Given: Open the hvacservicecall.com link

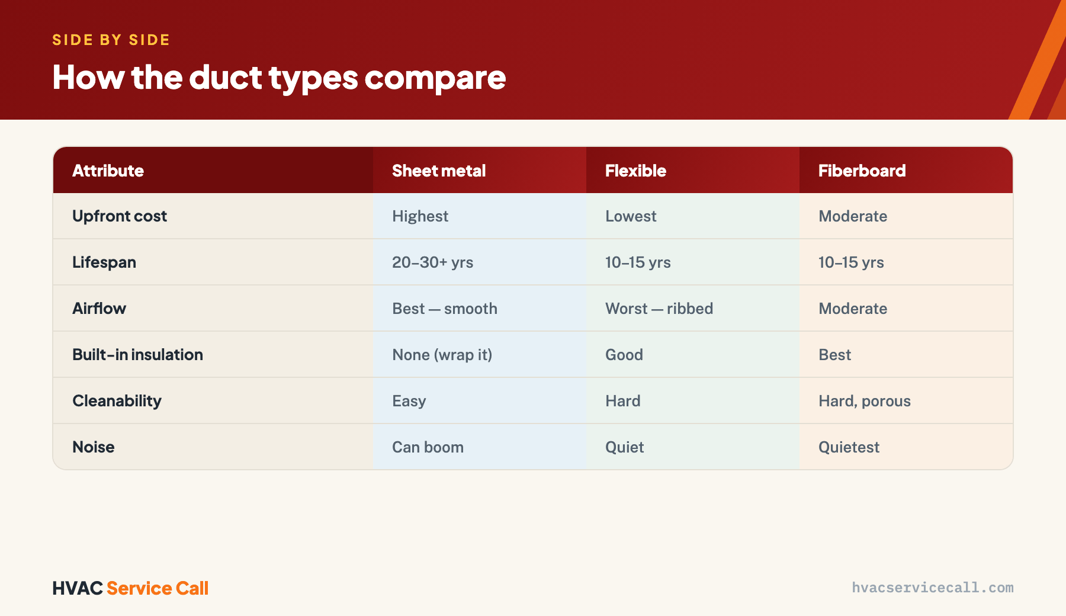Looking at the screenshot, I should tap(933, 588).
